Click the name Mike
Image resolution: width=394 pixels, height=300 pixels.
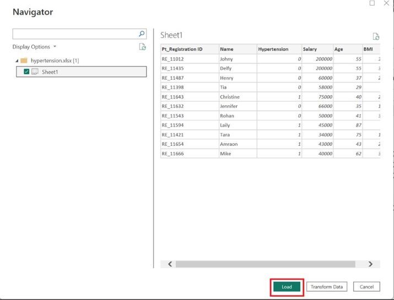[x=225, y=154]
